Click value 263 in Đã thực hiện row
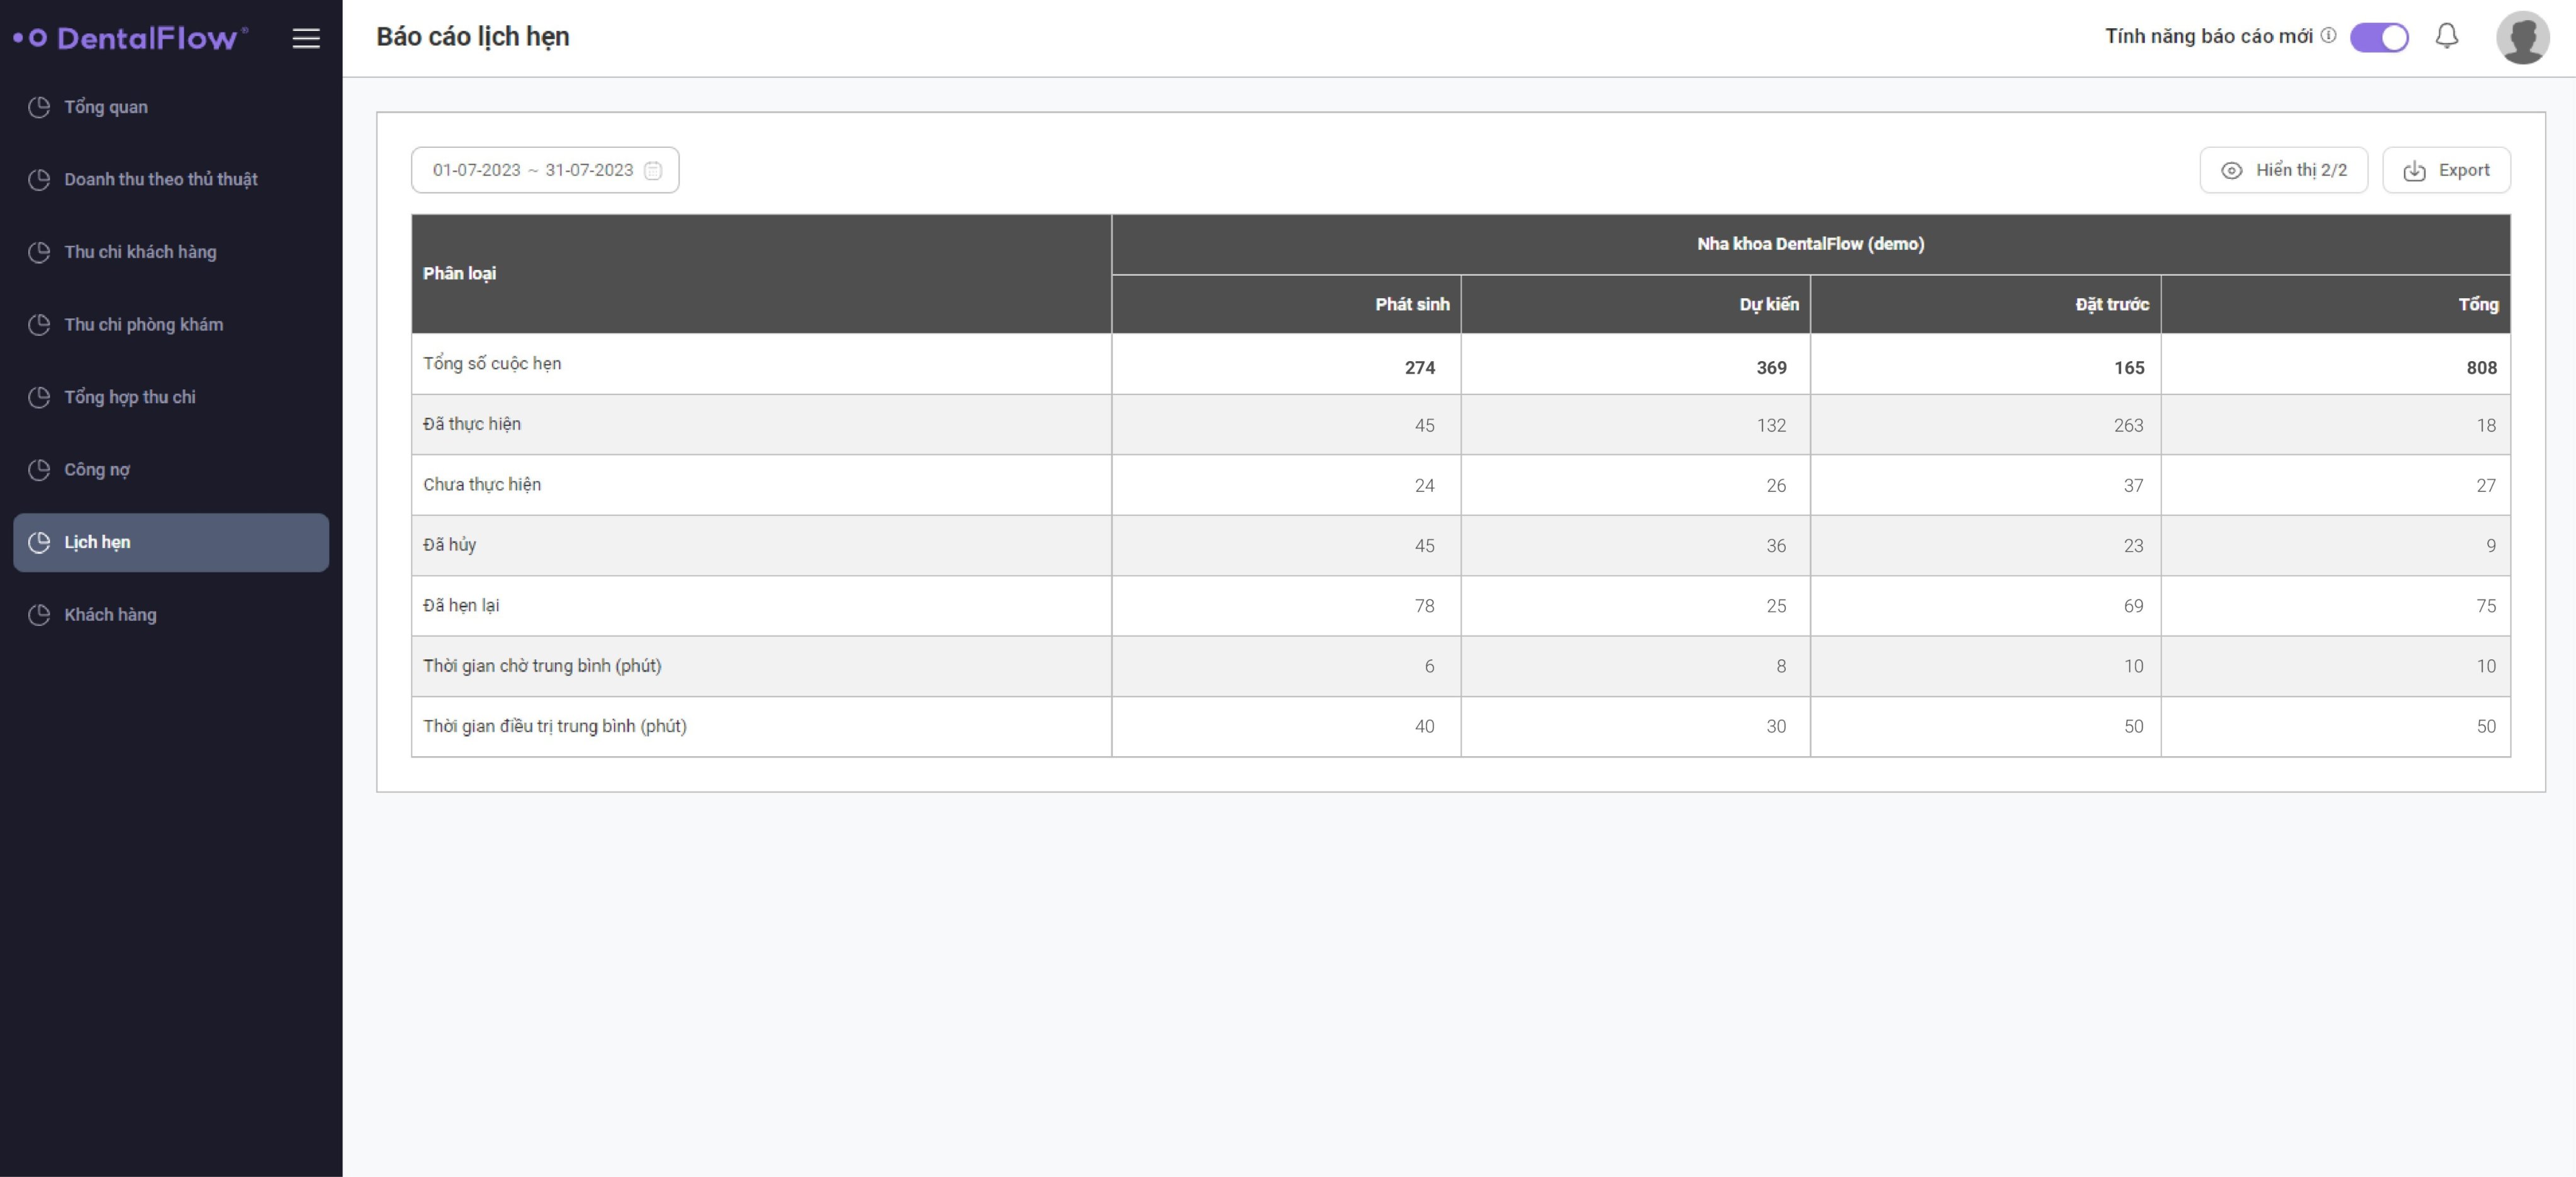The width and height of the screenshot is (2576, 1177). (x=2129, y=426)
